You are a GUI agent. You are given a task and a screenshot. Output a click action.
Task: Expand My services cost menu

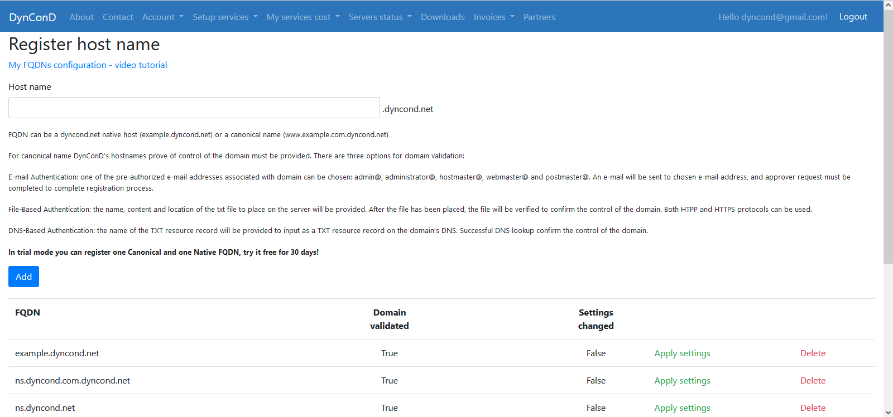[303, 17]
